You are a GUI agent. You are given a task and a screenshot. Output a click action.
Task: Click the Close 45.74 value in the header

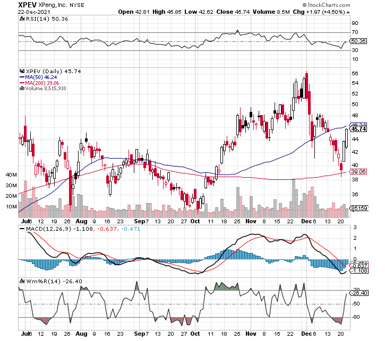click(233, 12)
